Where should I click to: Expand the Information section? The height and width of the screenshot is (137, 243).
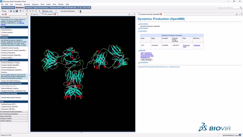pyautogui.click(x=139, y=29)
